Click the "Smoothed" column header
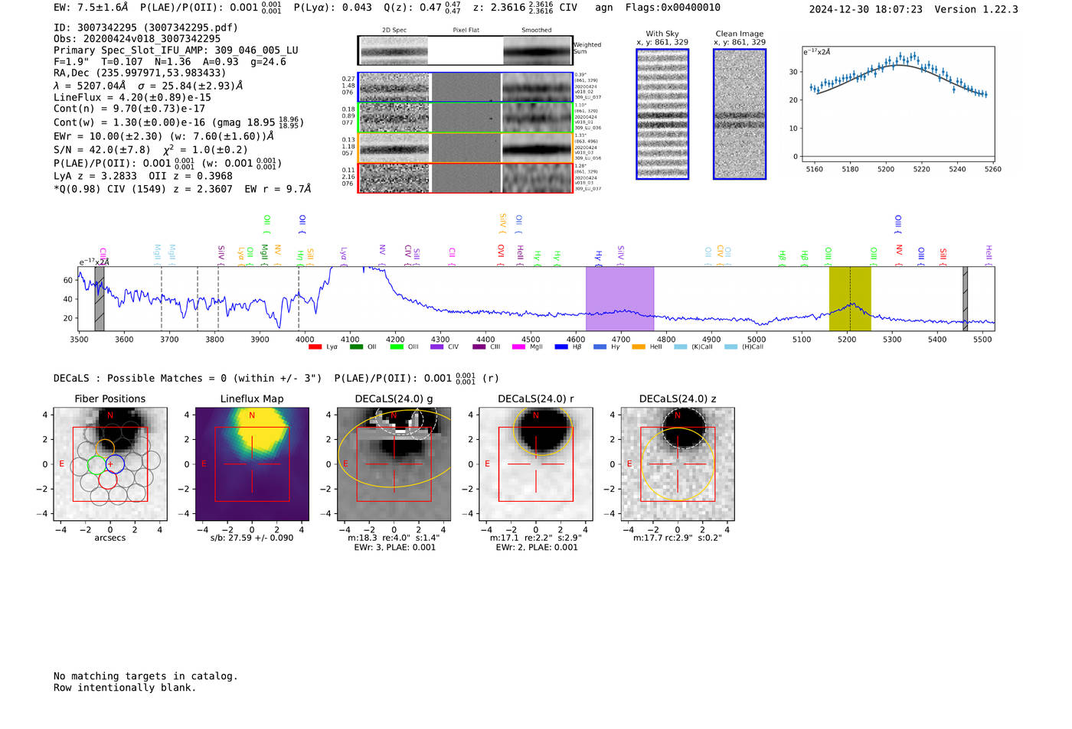The height and width of the screenshot is (729, 1072). pos(537,31)
